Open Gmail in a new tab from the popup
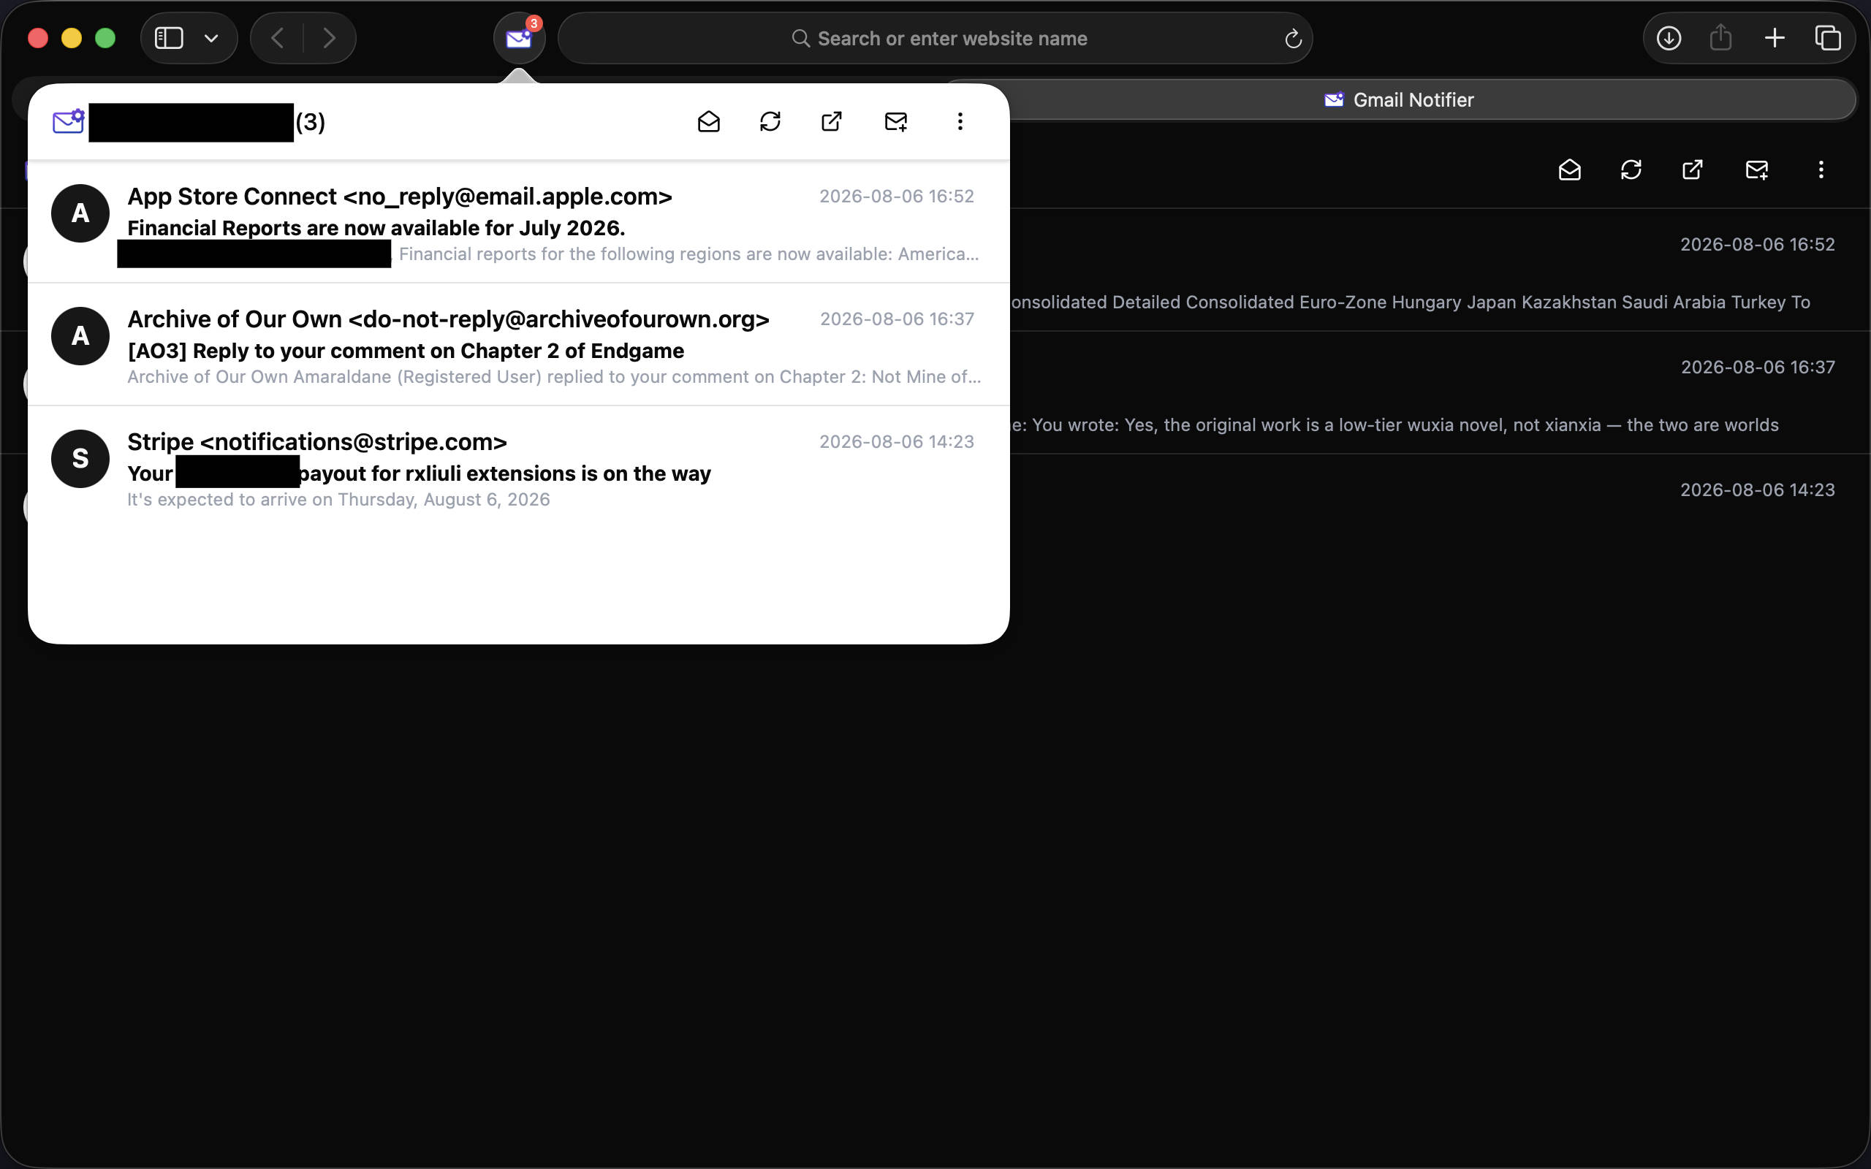This screenshot has height=1169, width=1871. tap(831, 121)
